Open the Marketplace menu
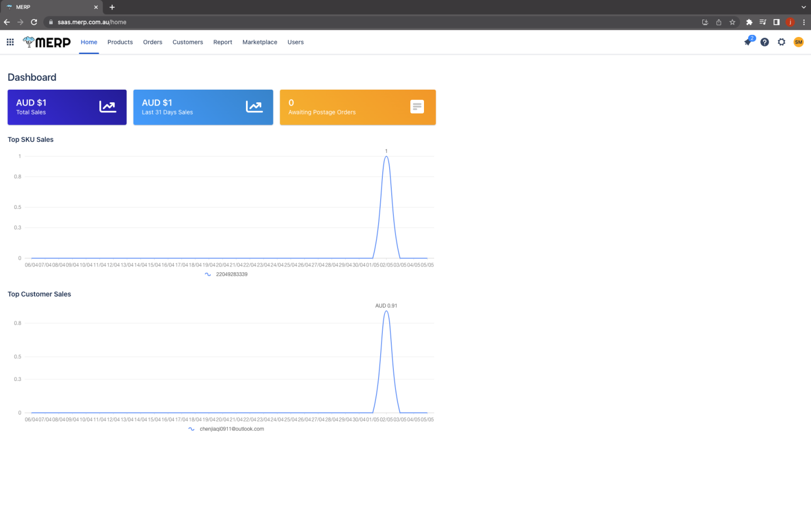The width and height of the screenshot is (811, 505). [x=259, y=42]
